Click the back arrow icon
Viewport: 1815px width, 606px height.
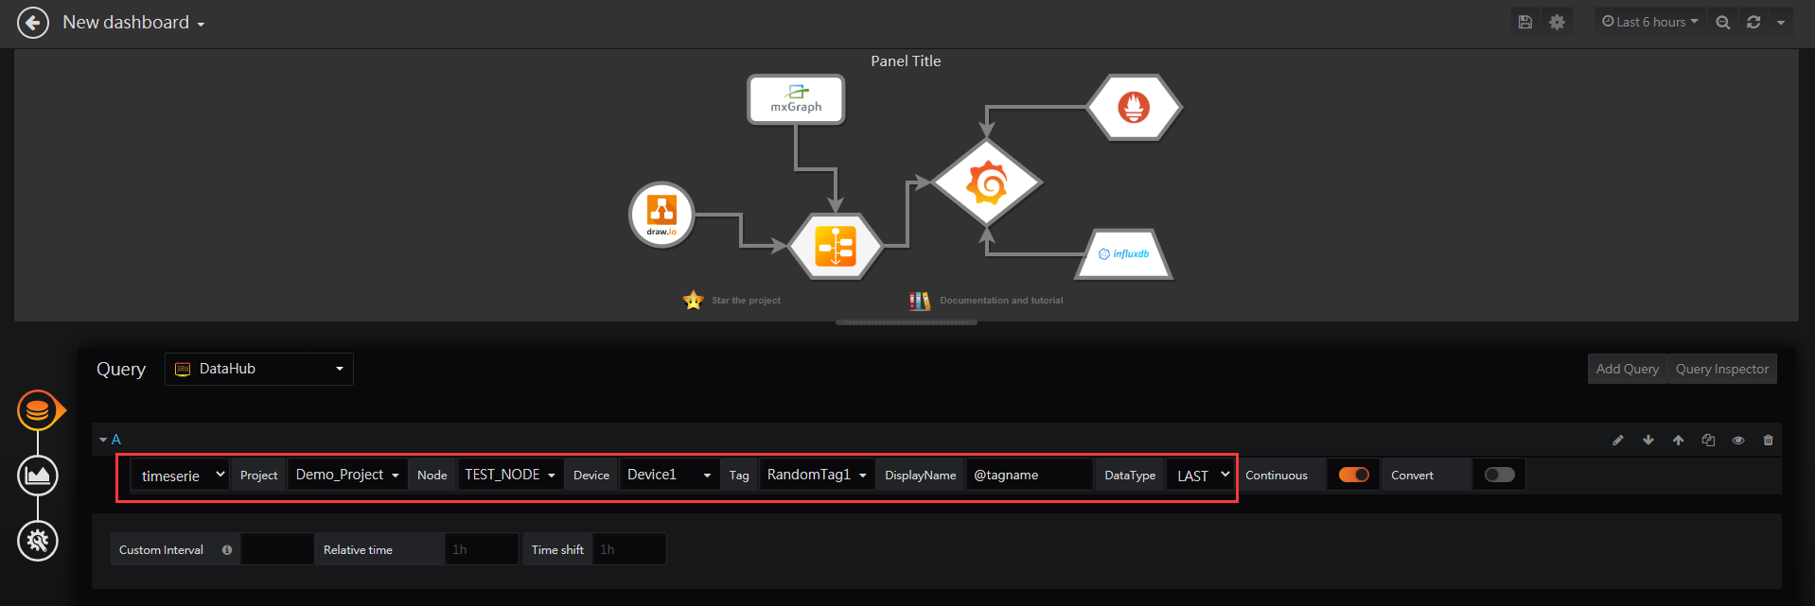coord(33,23)
